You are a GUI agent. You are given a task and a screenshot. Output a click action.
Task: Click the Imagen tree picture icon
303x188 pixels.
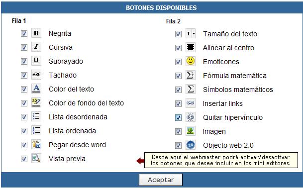click(191, 131)
